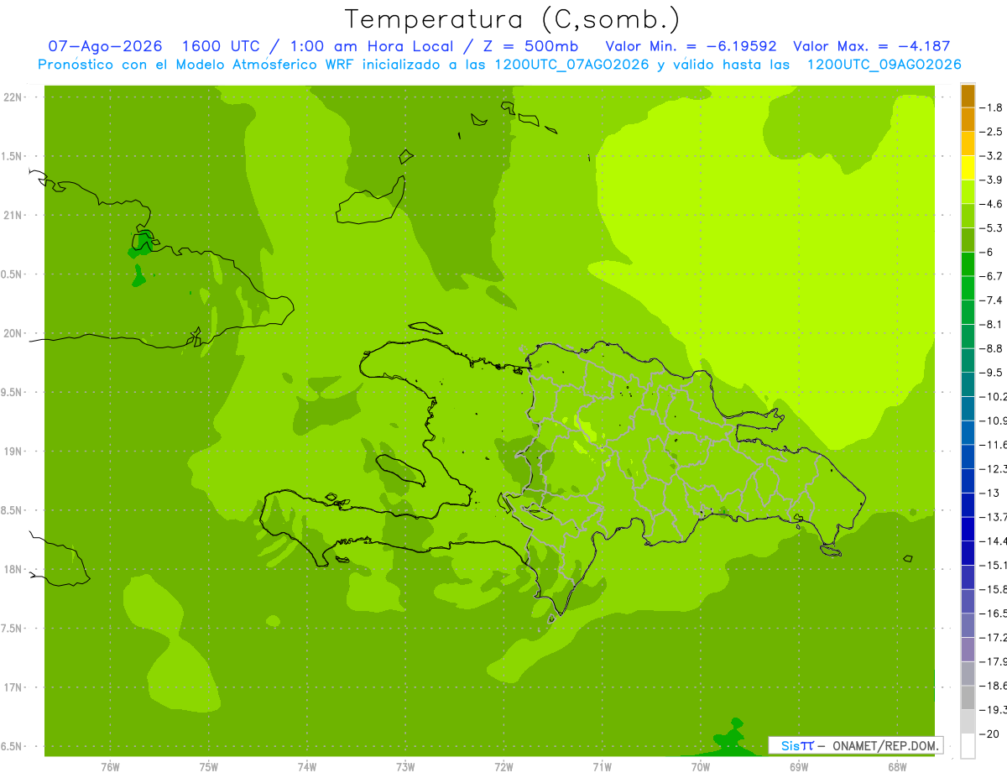
Task: Click the '-20' colorbar label
Action: (x=989, y=734)
